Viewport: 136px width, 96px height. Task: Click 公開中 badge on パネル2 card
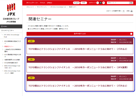pos(31,41)
